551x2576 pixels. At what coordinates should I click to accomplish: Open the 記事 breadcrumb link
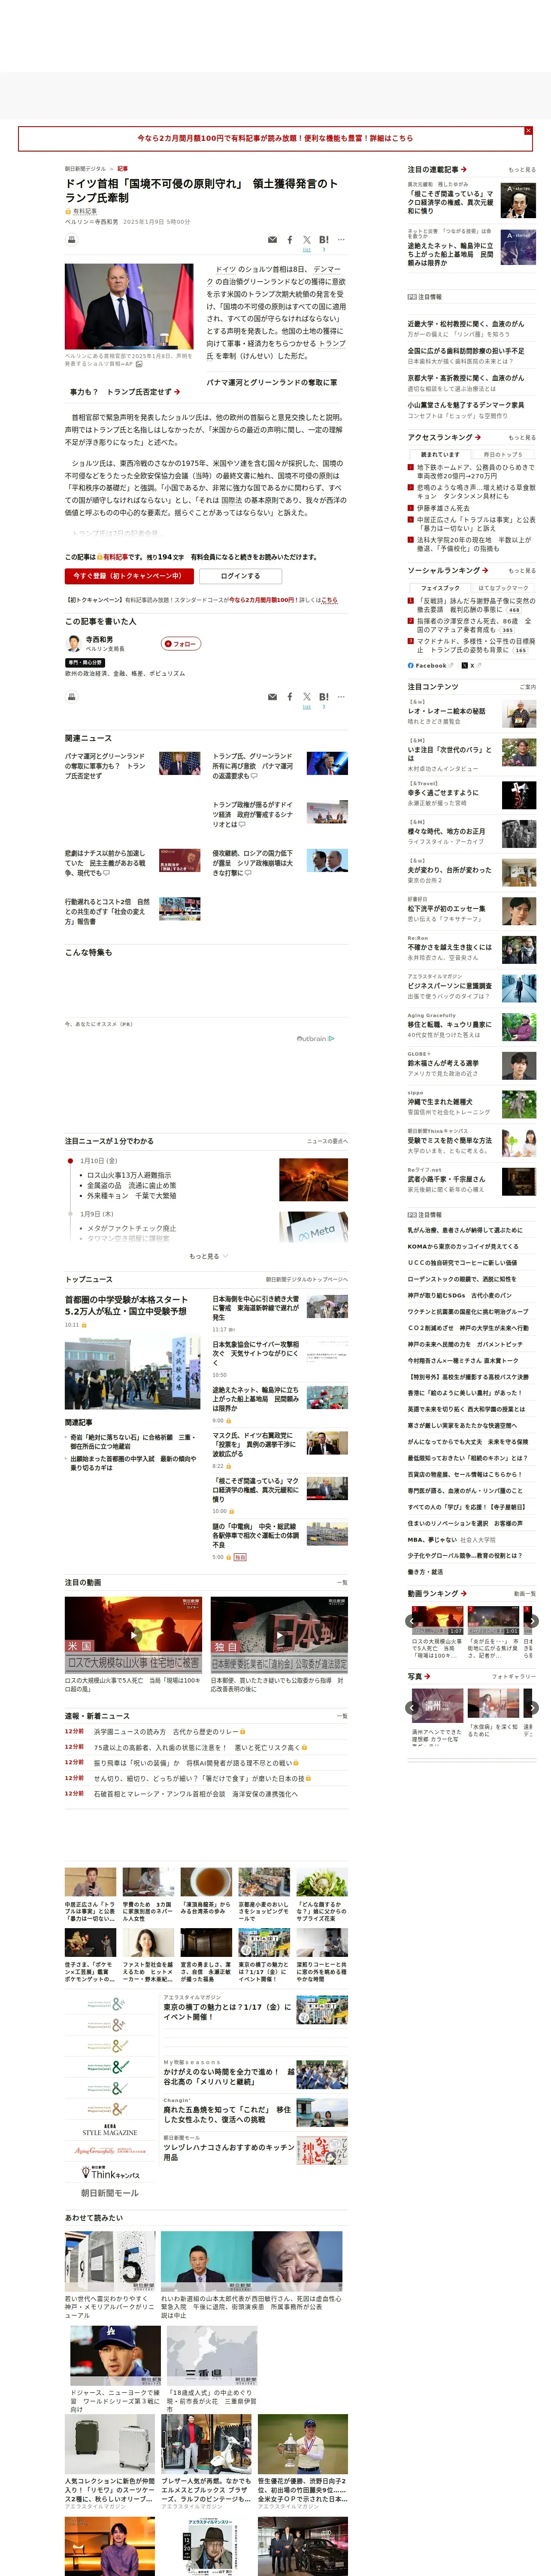pyautogui.click(x=122, y=169)
